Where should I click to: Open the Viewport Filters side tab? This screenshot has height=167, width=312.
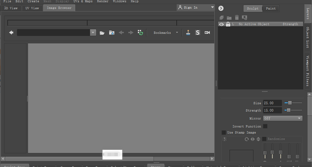(307, 71)
